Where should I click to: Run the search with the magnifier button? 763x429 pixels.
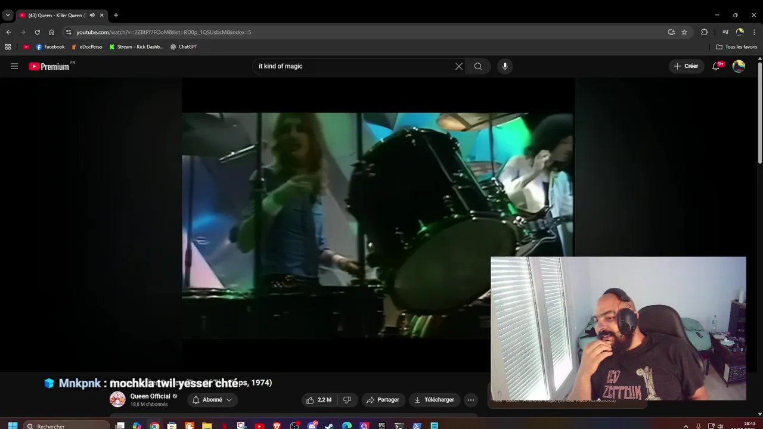coord(478,66)
